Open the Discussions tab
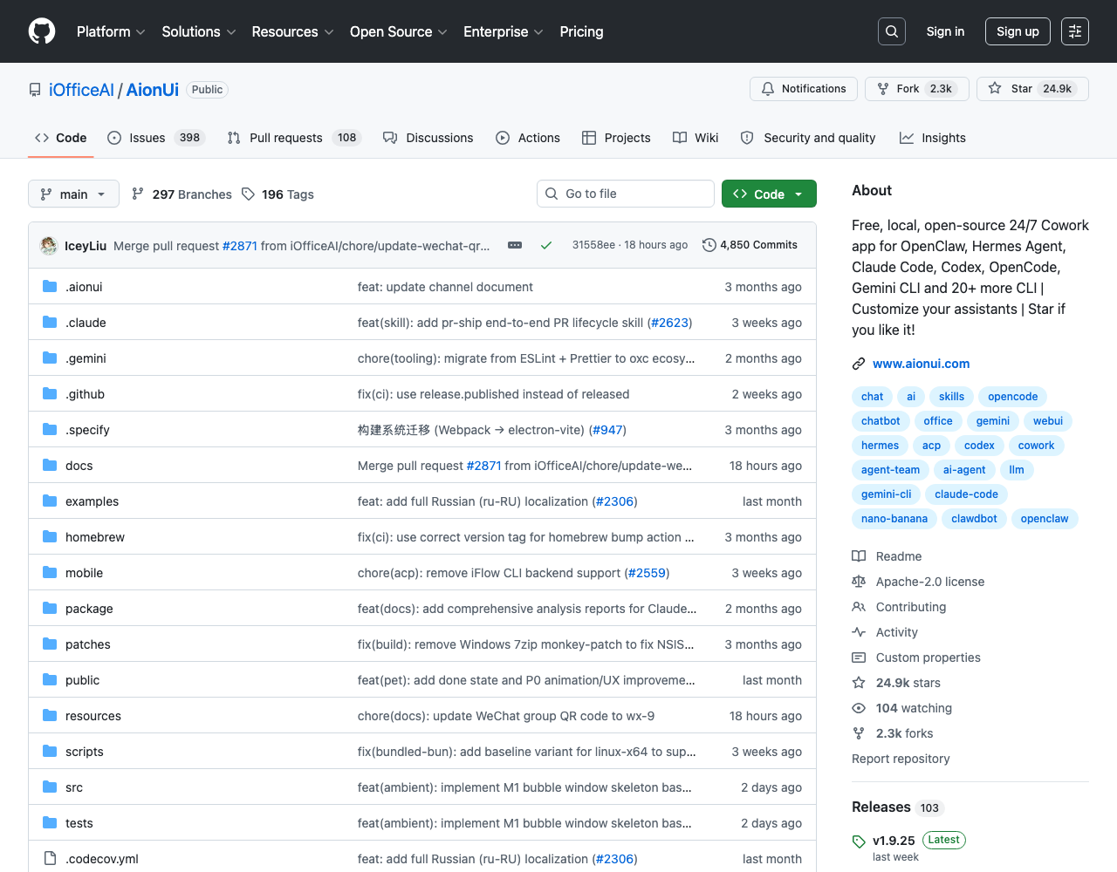Screen dimensions: 1117x872 click(x=428, y=138)
